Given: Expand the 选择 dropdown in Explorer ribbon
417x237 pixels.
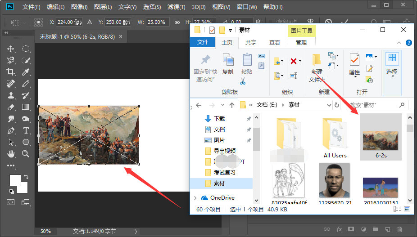Looking at the screenshot, I should [x=392, y=76].
